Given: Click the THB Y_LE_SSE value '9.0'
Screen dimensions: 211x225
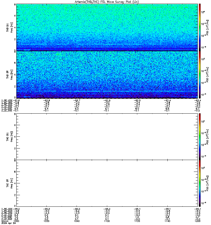Looking at the screenshot, I should [x=137, y=109].
